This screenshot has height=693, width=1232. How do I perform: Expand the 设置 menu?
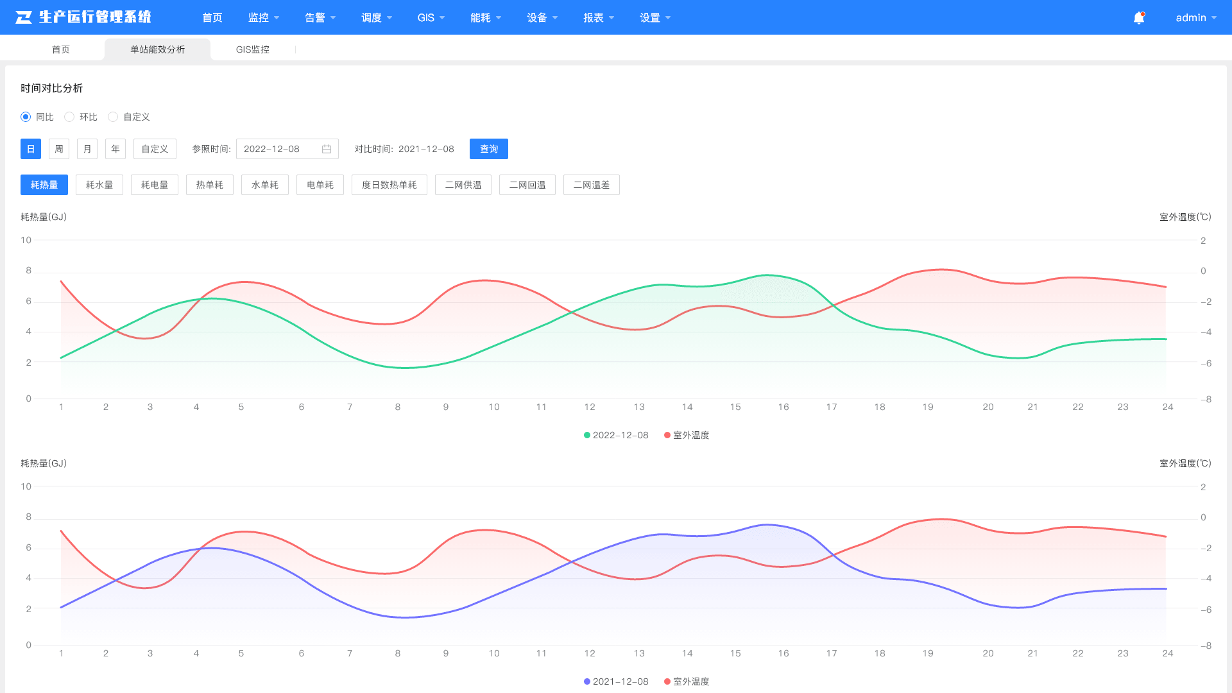655,17
